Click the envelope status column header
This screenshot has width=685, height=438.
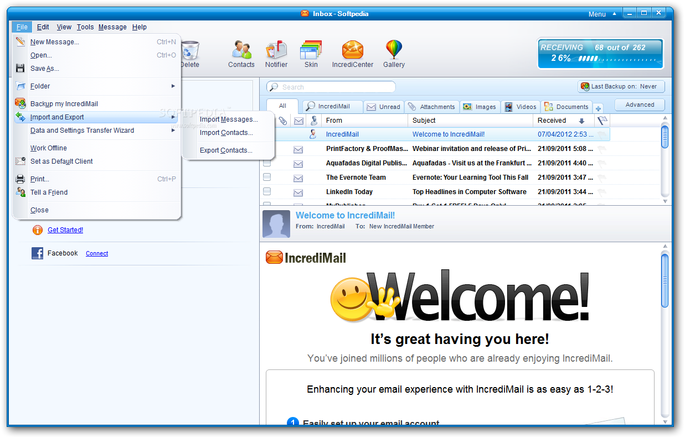point(298,120)
